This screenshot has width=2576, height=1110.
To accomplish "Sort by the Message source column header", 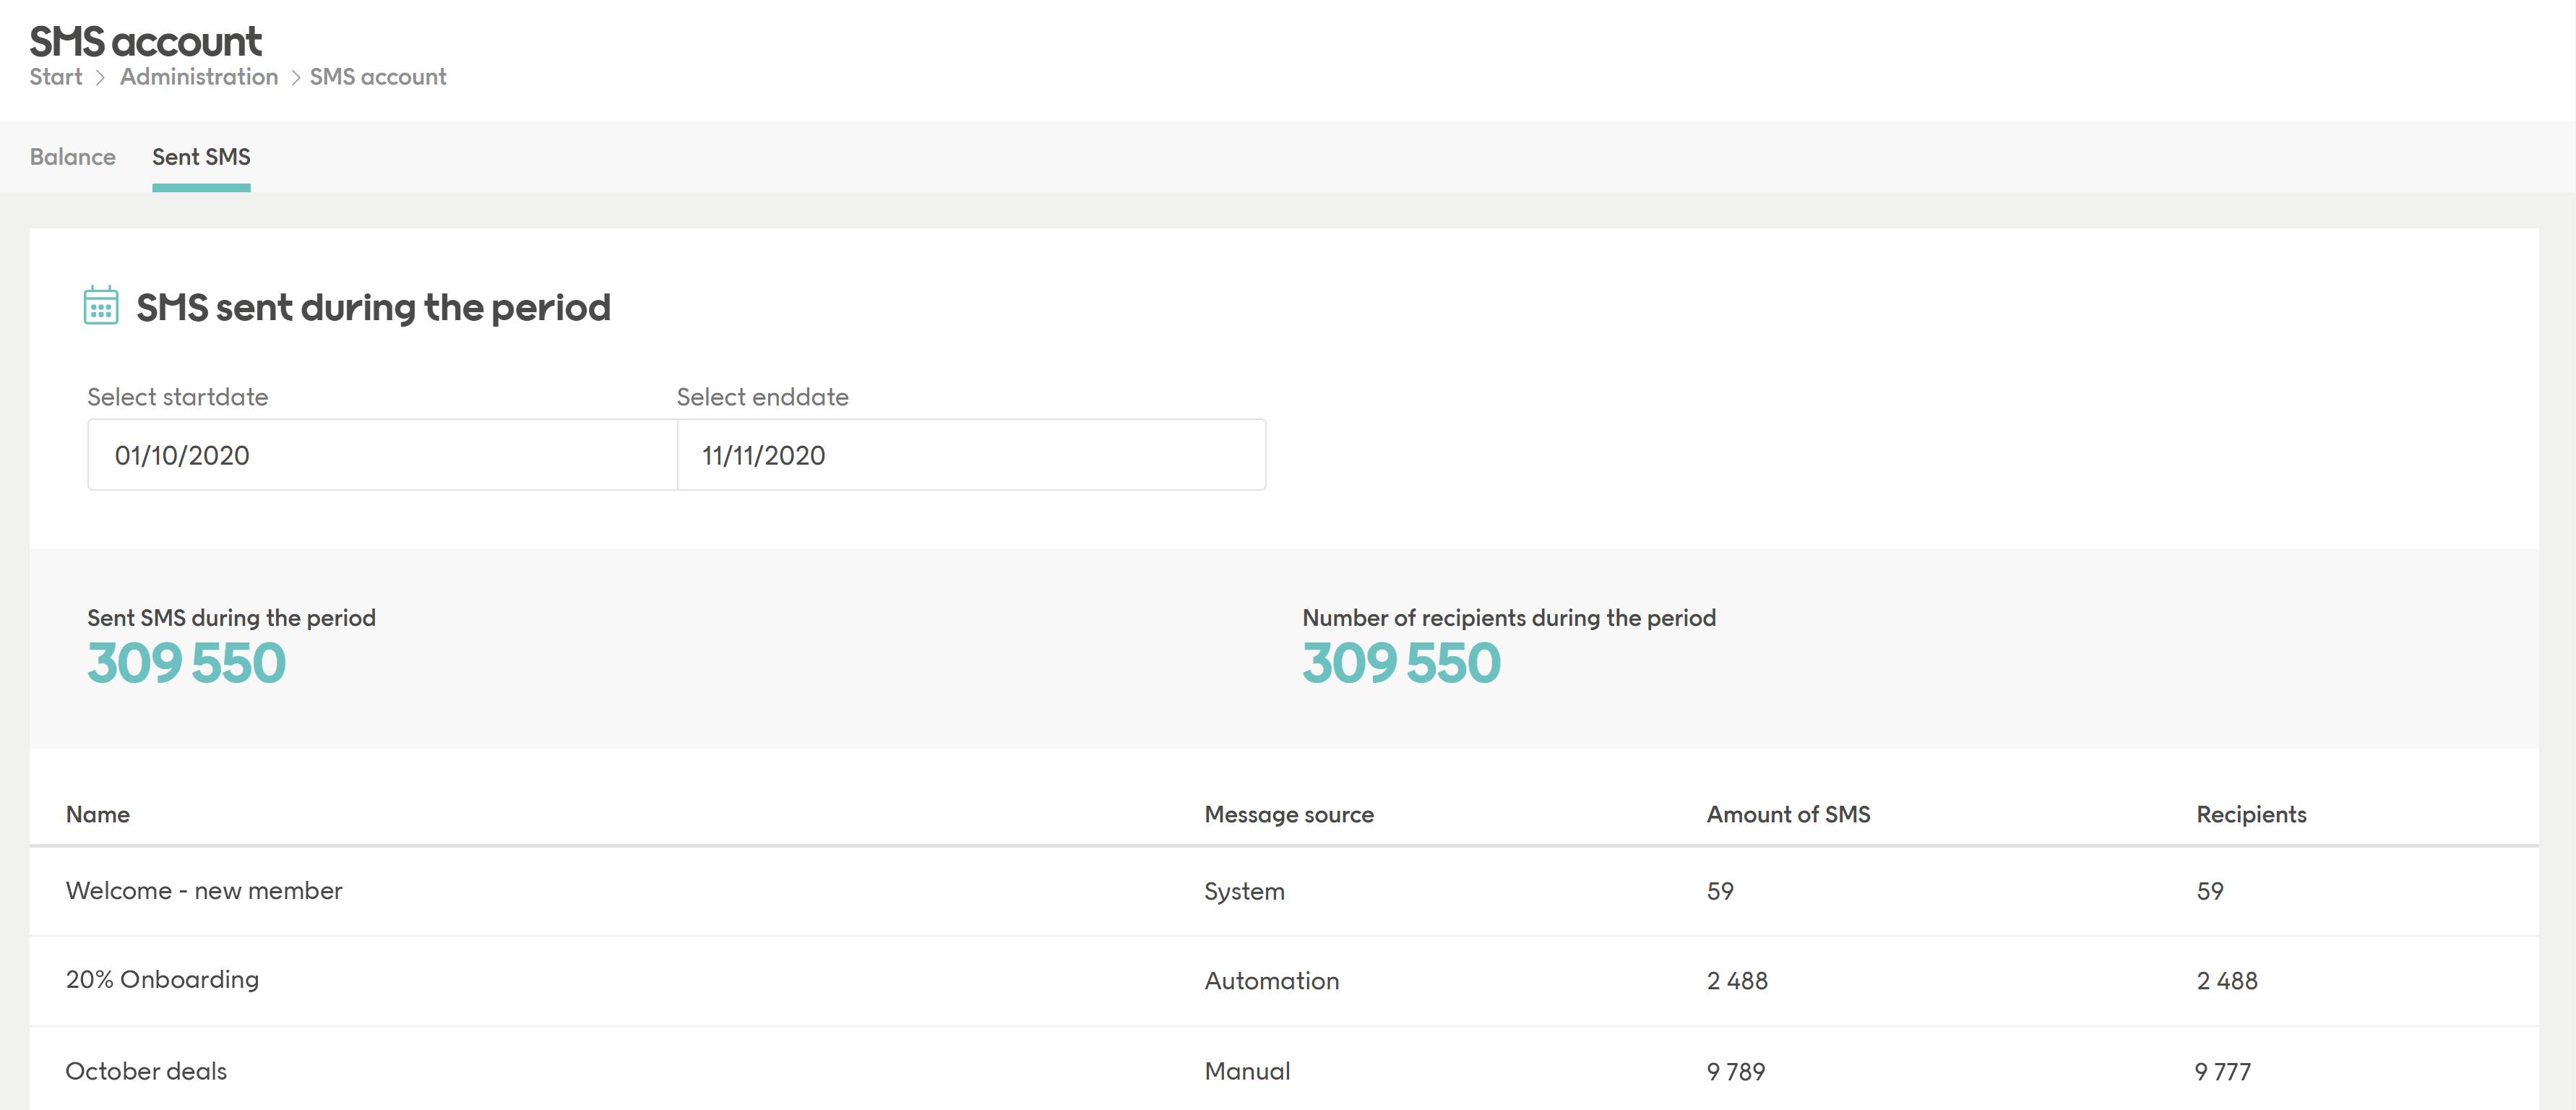I will 1289,814.
